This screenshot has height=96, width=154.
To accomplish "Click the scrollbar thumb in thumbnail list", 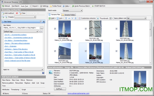I will pos(150,29).
